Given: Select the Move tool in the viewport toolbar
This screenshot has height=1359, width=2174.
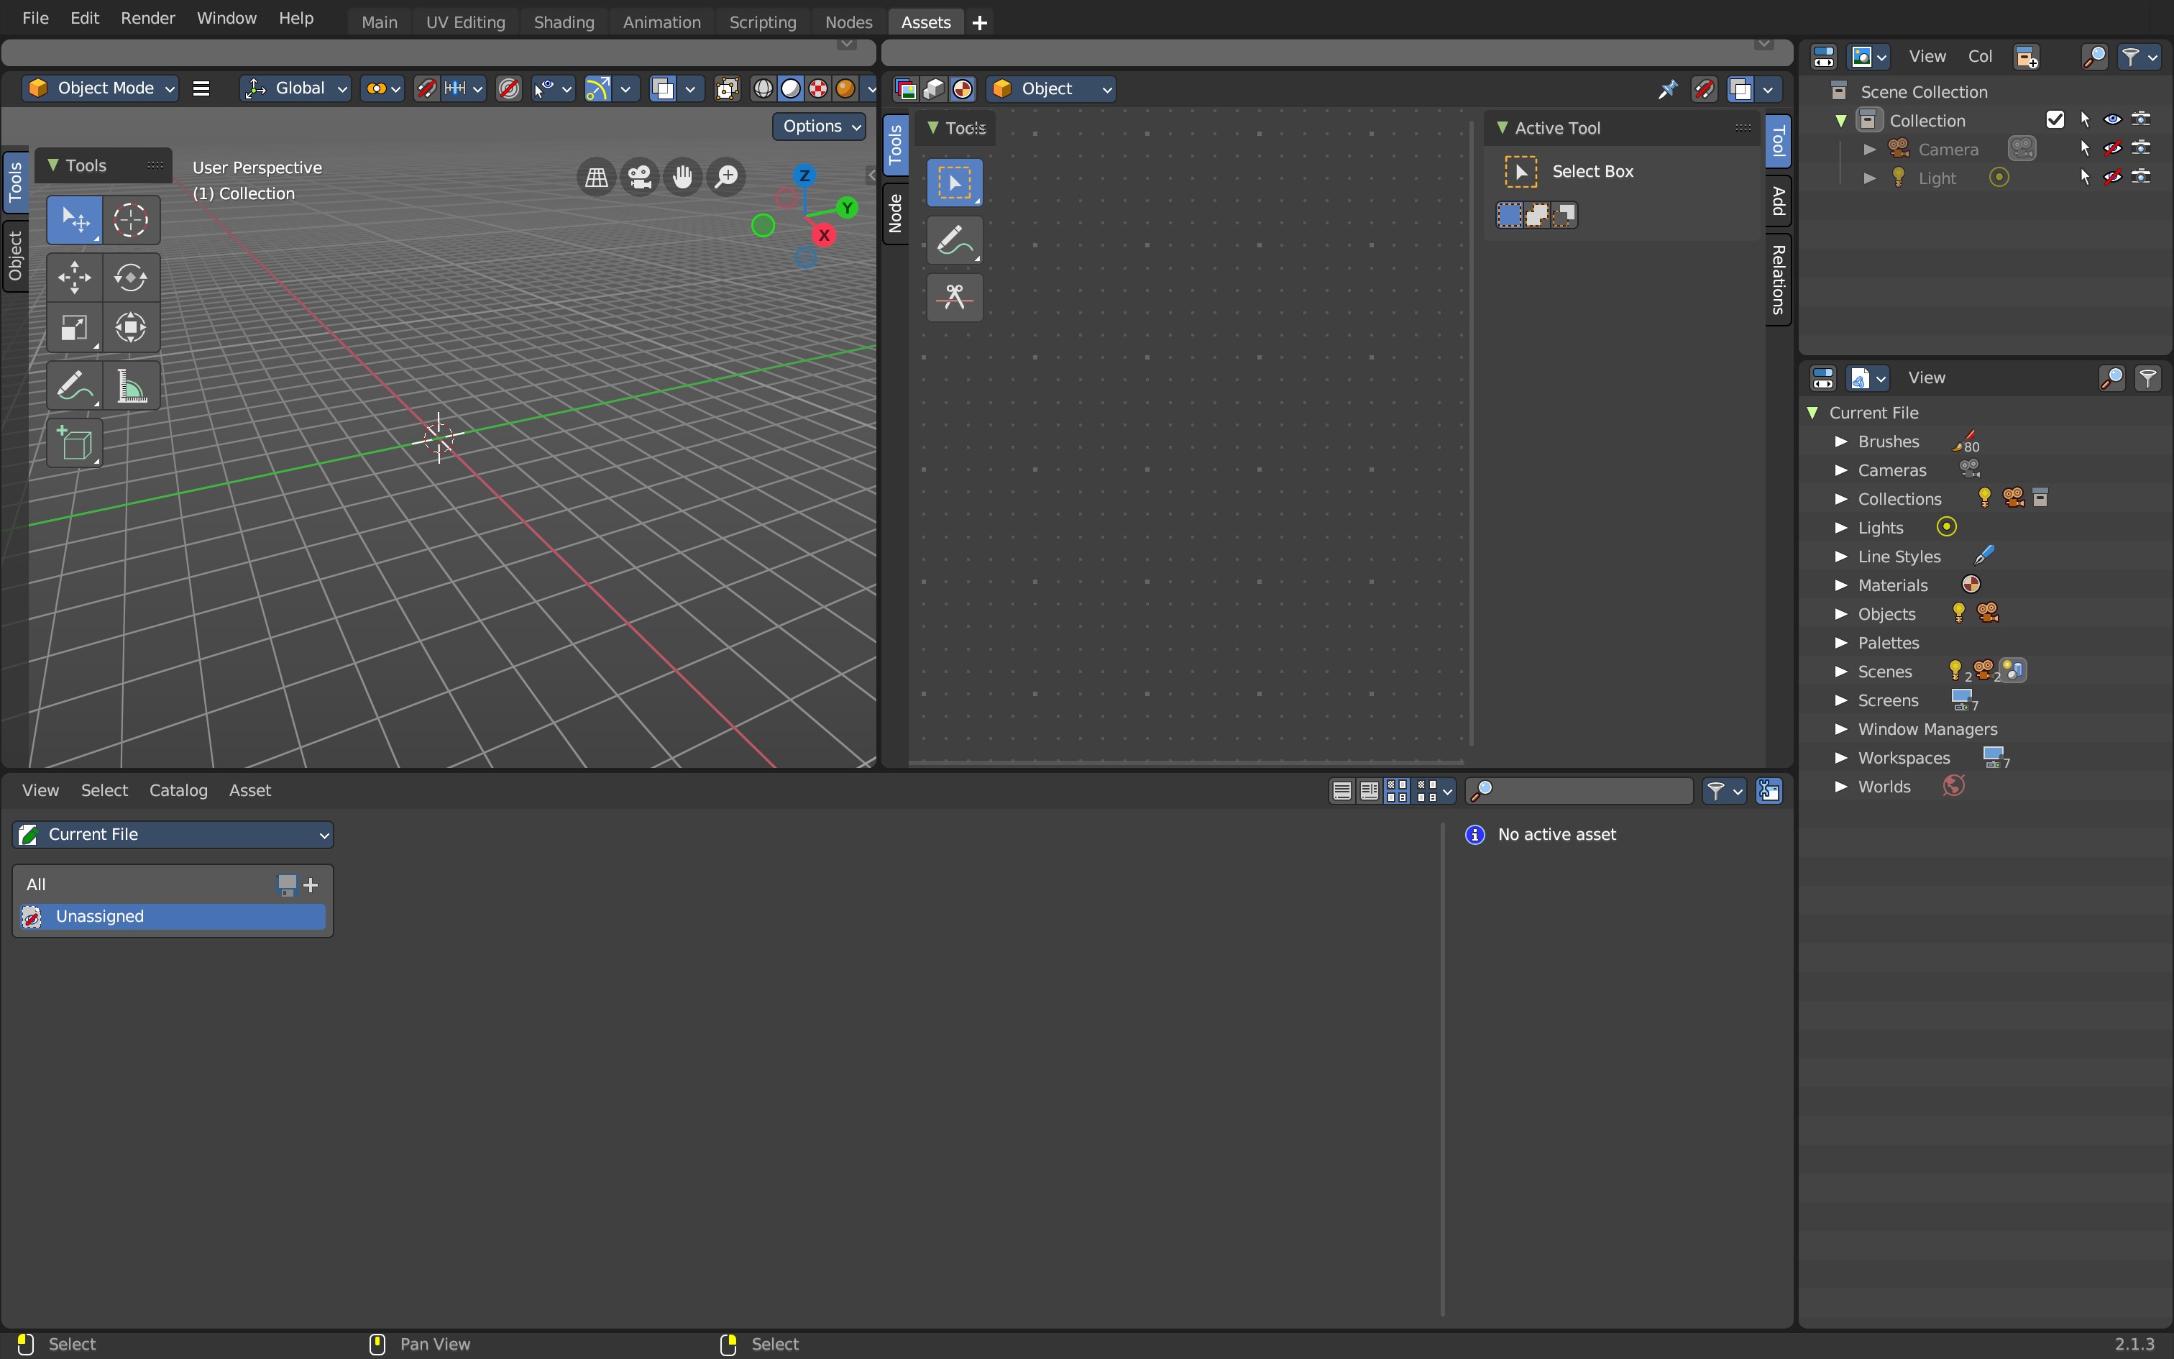Looking at the screenshot, I should coord(75,278).
